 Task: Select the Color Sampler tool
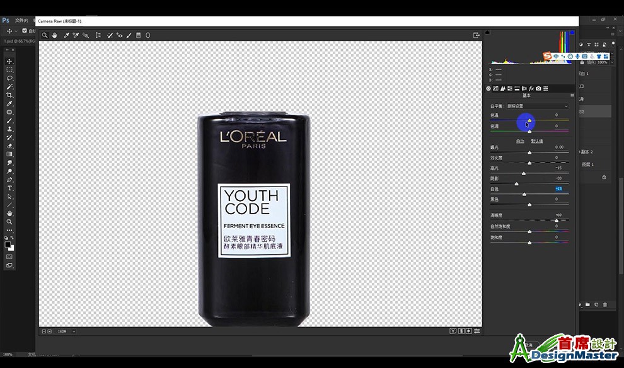pyautogui.click(x=76, y=35)
